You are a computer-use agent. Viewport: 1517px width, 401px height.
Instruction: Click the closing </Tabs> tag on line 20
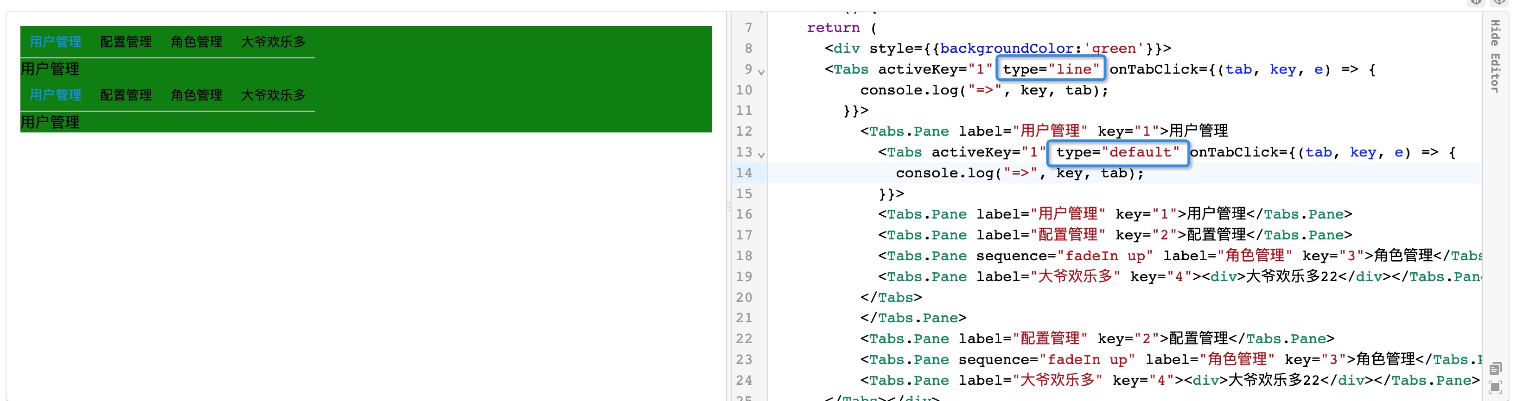[891, 298]
